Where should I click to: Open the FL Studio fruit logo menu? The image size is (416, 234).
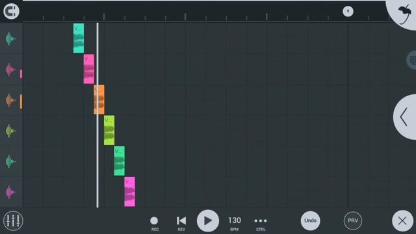click(404, 13)
